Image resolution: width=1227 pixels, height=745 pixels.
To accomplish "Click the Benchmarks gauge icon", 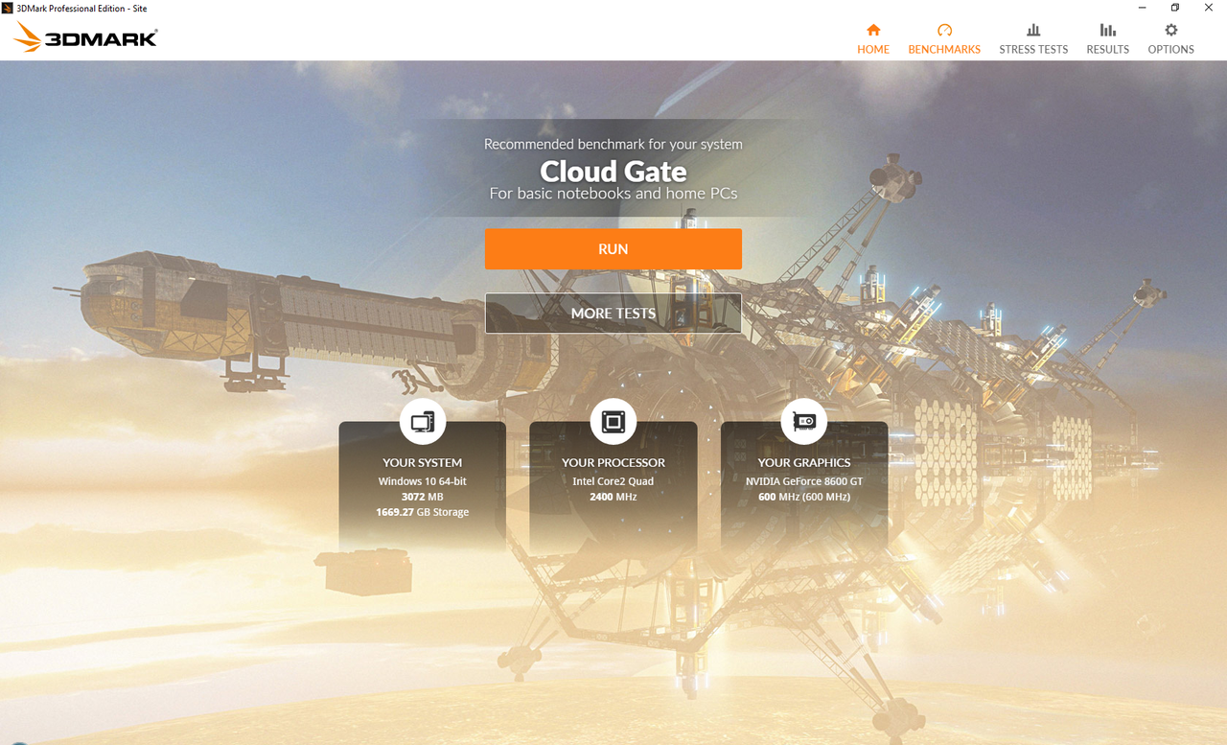I will point(944,30).
